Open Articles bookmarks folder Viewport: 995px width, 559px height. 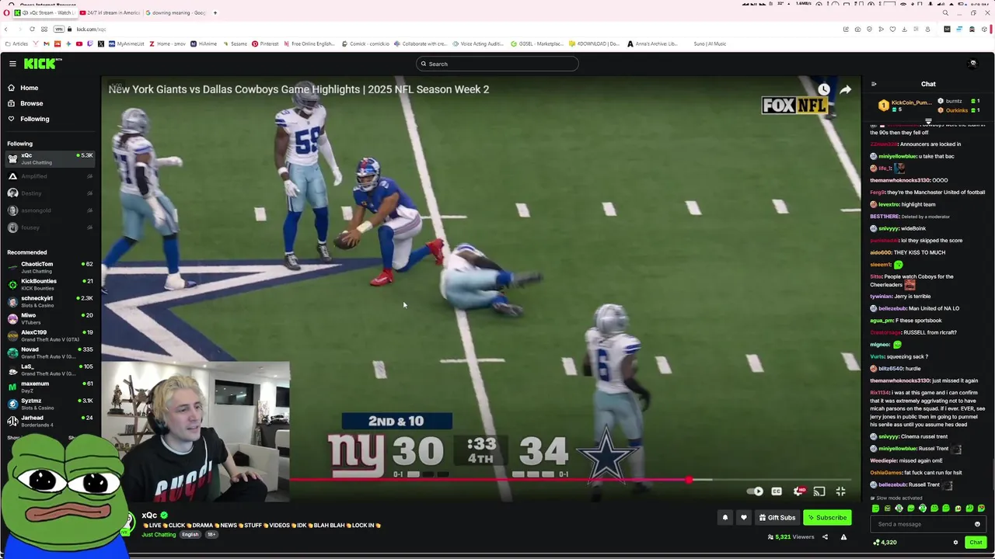coord(16,43)
